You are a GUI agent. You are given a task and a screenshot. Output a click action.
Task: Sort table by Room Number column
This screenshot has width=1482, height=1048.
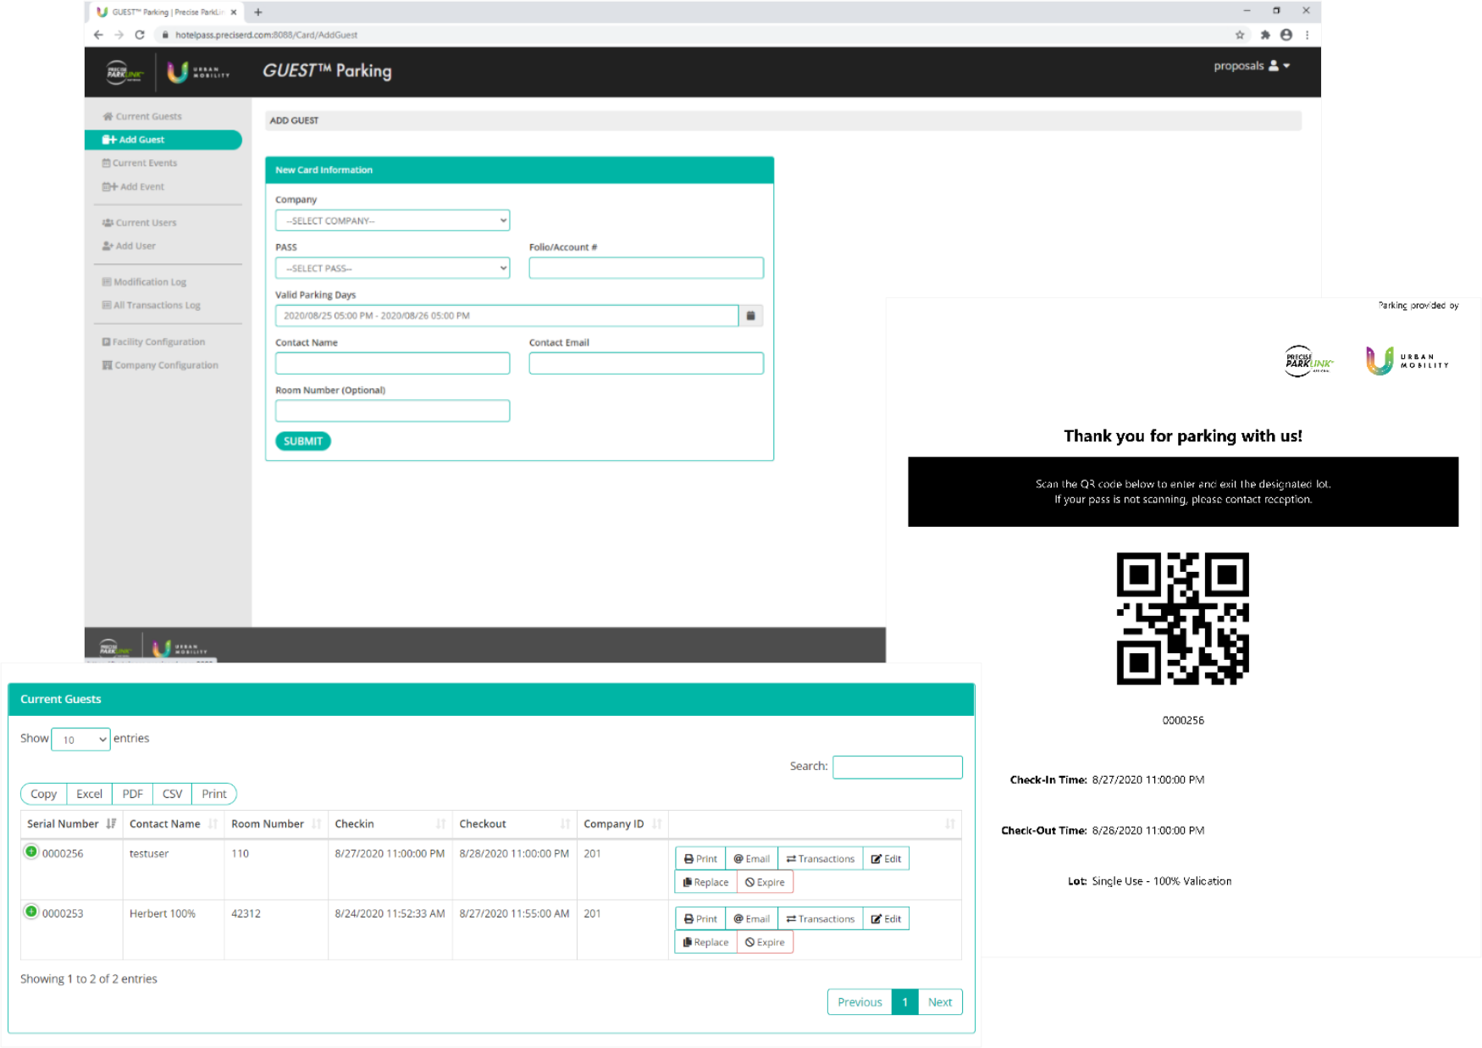point(275,823)
